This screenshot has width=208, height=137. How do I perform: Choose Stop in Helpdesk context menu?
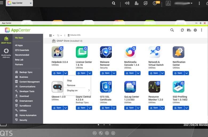tap(69, 81)
